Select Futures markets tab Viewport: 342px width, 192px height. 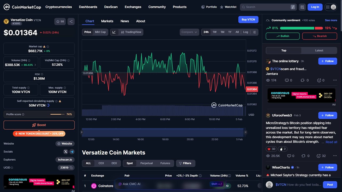tap(165, 163)
